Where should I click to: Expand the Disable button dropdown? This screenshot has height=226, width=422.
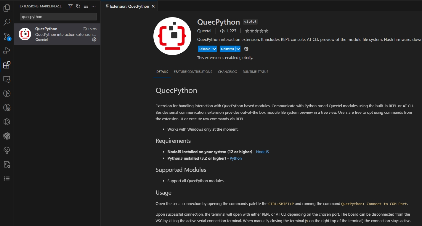pyautogui.click(x=214, y=49)
